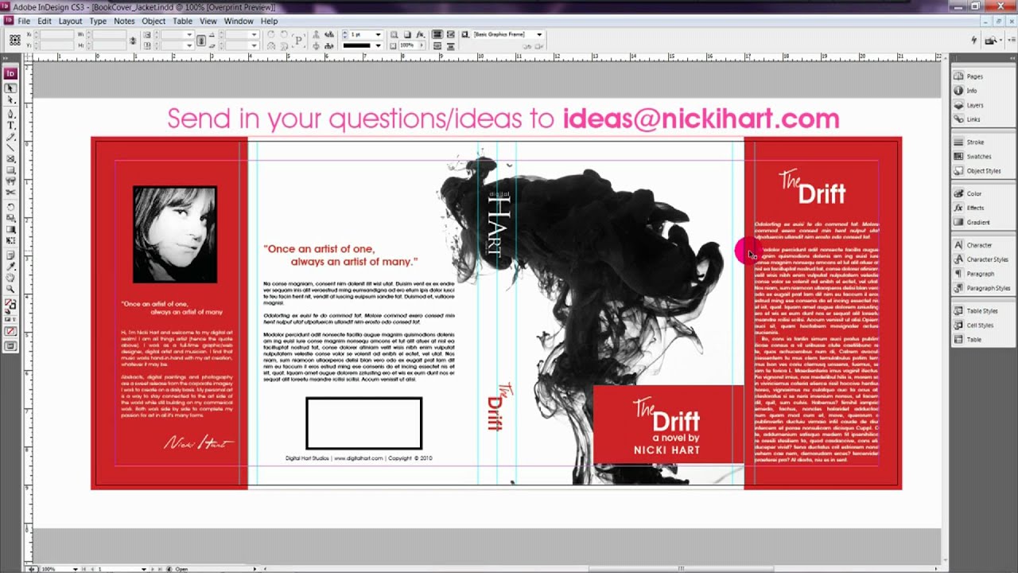Open the Character panel
The height and width of the screenshot is (573, 1018).
(978, 245)
